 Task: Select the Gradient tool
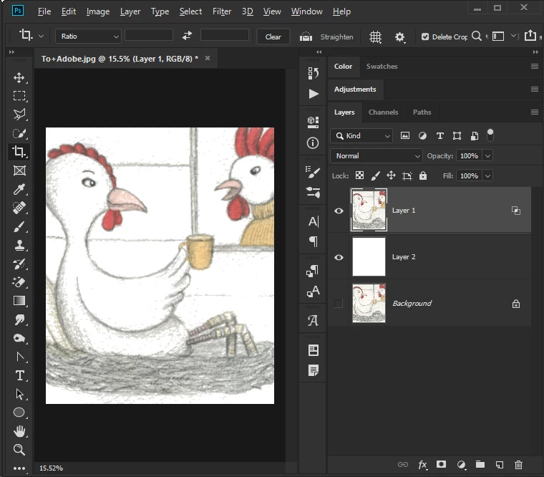pos(19,301)
